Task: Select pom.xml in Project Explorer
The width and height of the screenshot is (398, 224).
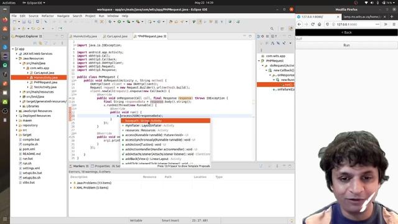Action: pos(29,149)
